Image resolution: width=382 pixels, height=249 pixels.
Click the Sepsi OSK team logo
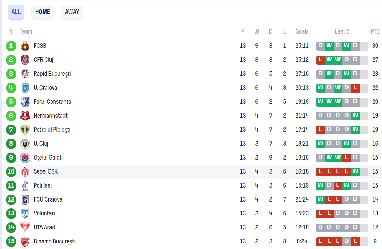[25, 171]
